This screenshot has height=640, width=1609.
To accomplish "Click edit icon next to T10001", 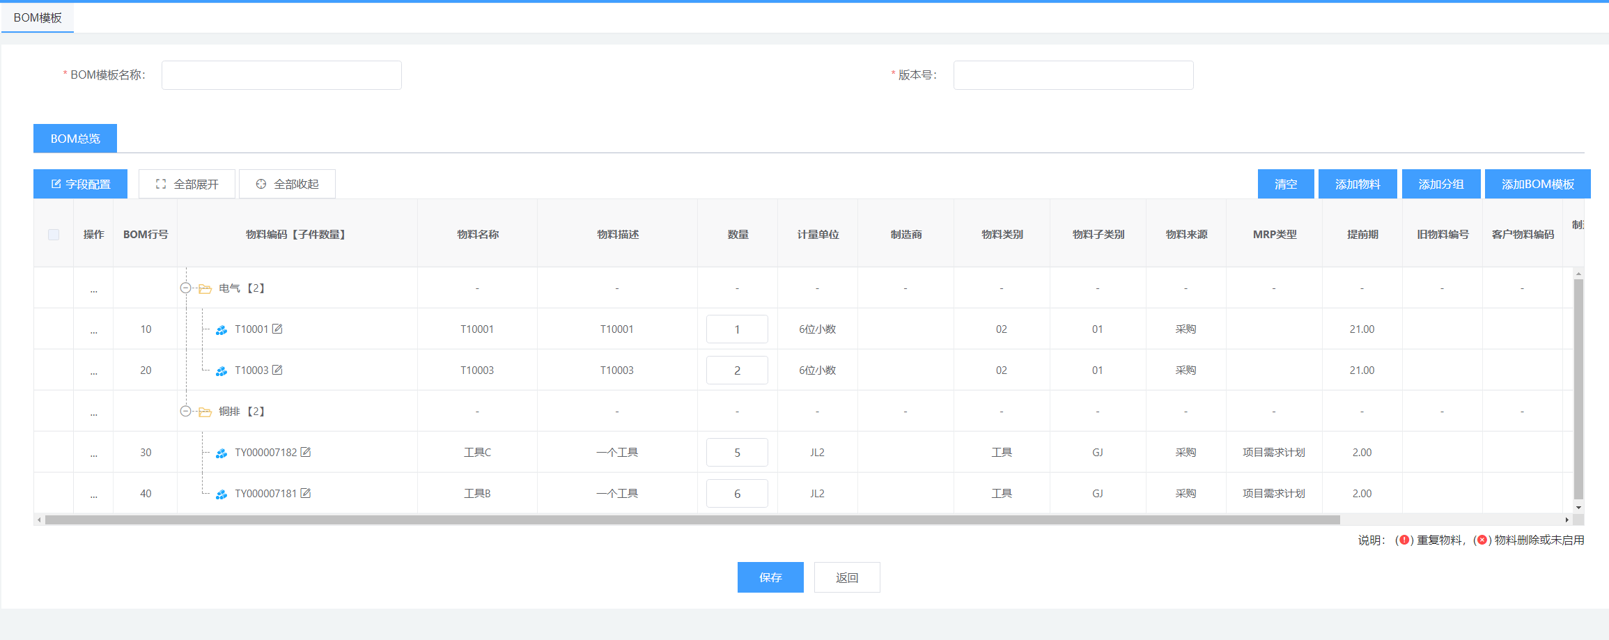I will (277, 329).
